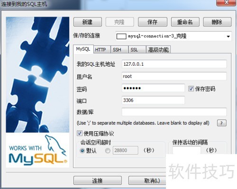Toggle the 保存密码 checkbox
This screenshot has height=189, width=237.
click(x=191, y=89)
